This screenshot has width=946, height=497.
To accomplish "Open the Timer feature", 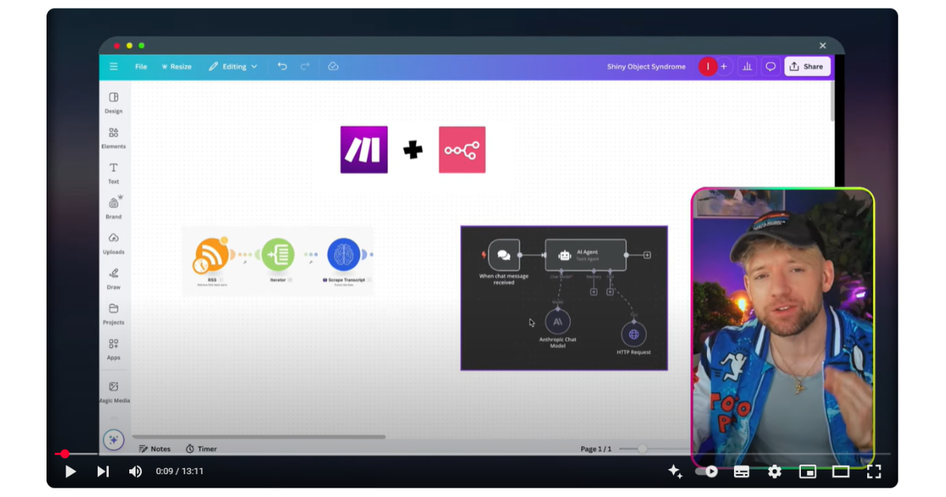I will [200, 448].
